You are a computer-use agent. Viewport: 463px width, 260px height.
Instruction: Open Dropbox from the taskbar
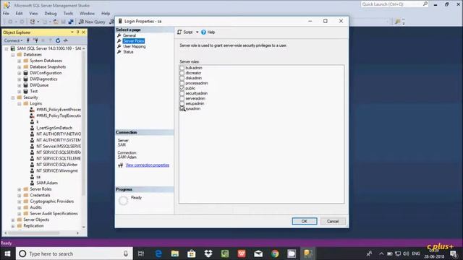pyautogui.click(x=208, y=253)
